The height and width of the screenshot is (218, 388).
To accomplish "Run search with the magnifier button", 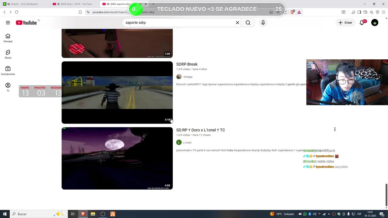I will [x=248, y=23].
